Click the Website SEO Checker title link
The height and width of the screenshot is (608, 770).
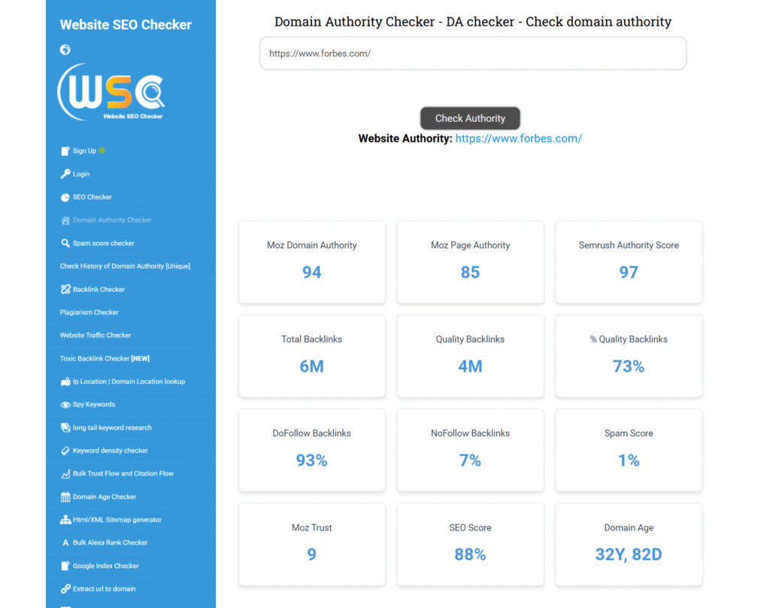pyautogui.click(x=126, y=25)
